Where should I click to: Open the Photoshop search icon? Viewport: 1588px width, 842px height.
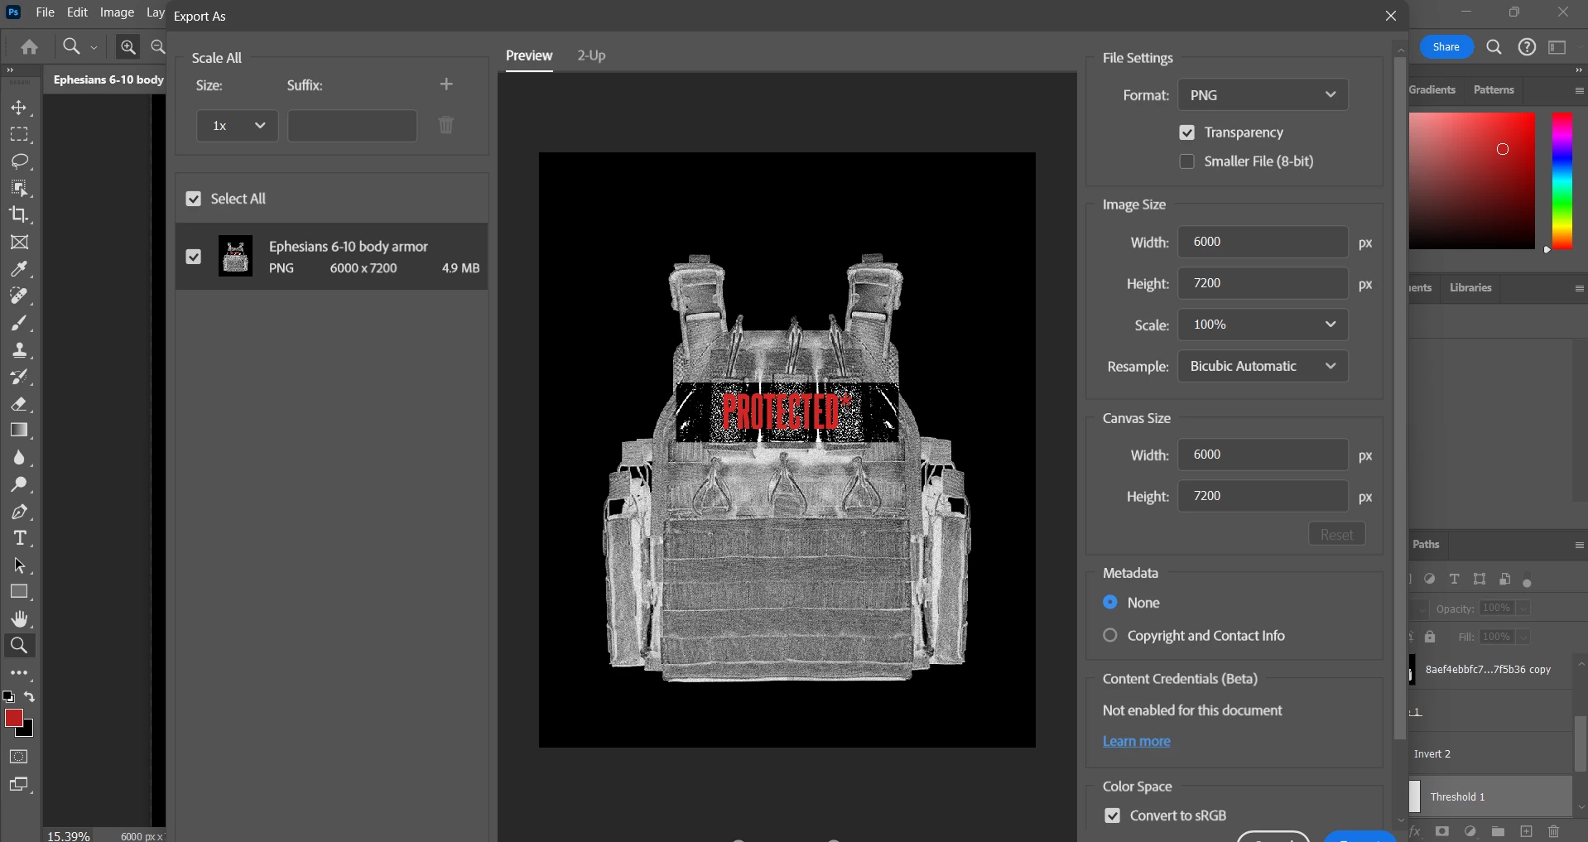pyautogui.click(x=1494, y=47)
